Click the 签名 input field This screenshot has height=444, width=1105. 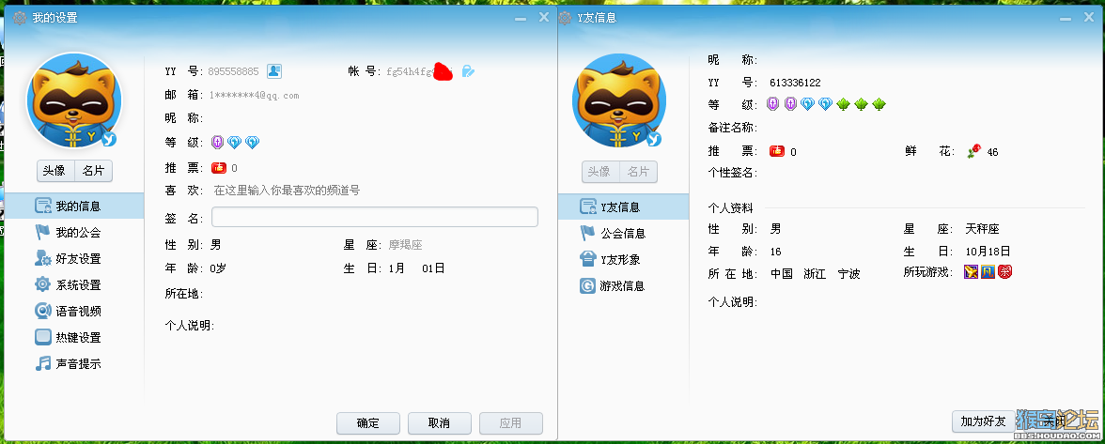(x=375, y=218)
